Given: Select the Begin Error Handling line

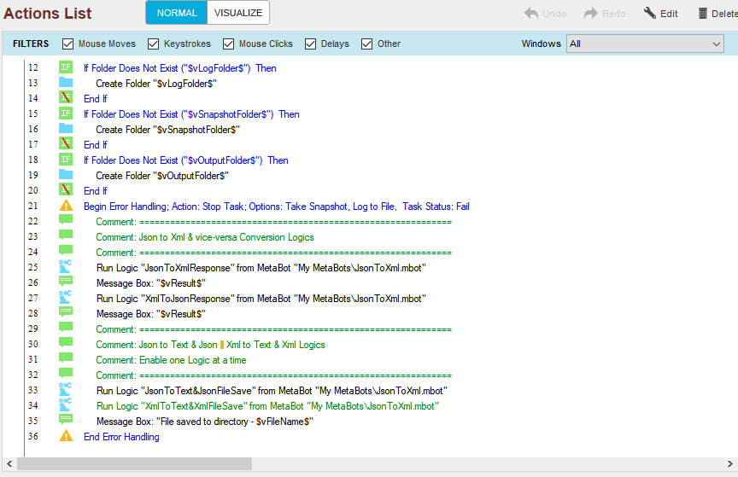Looking at the screenshot, I should [x=276, y=207].
